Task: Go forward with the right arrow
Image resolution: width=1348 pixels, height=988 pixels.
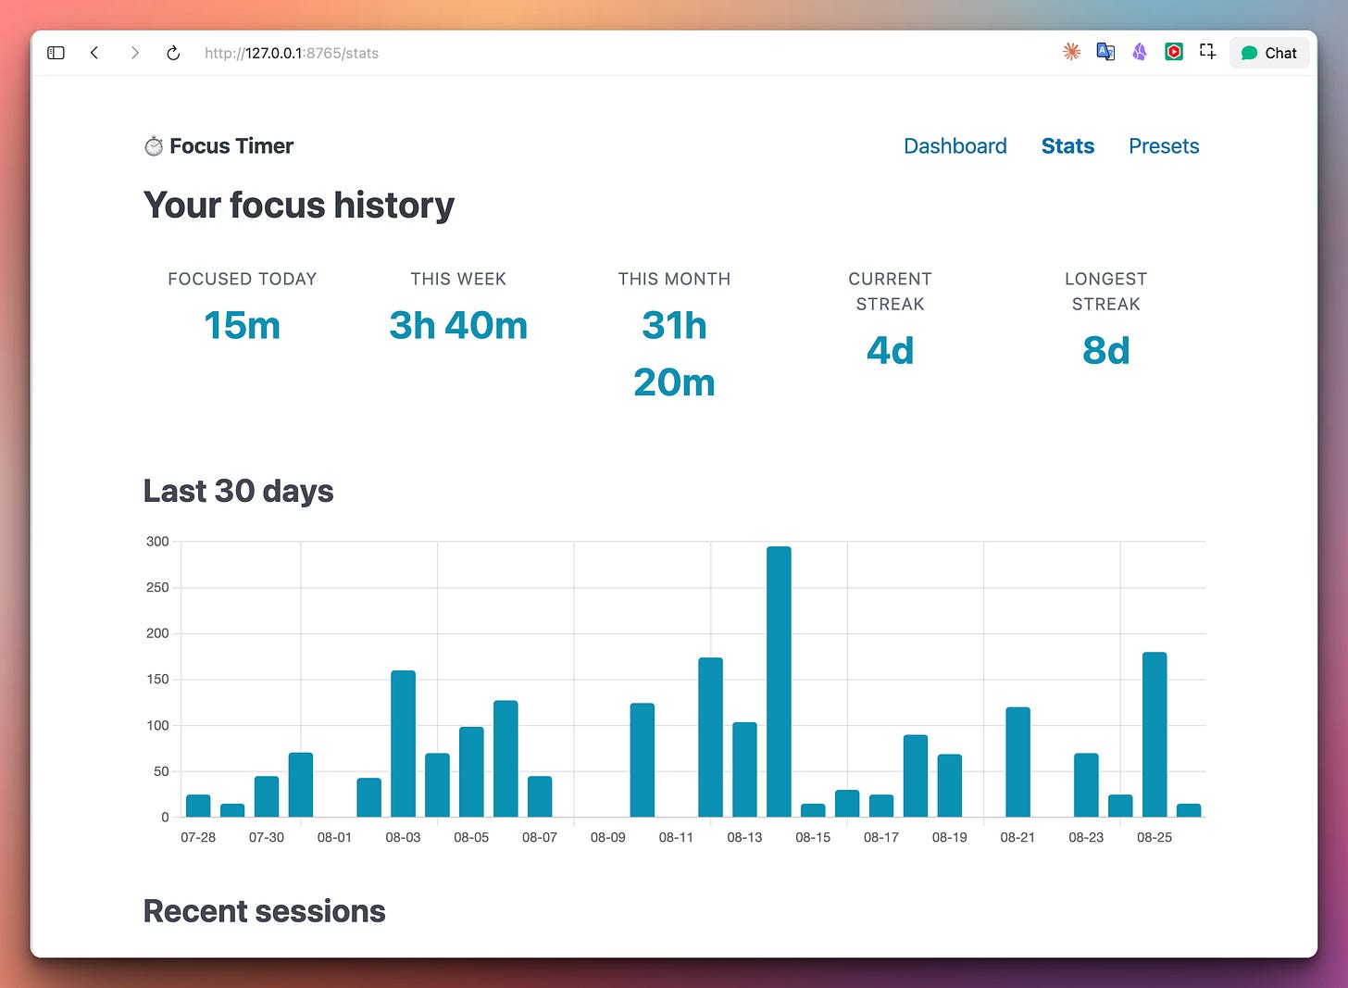Action: (135, 53)
